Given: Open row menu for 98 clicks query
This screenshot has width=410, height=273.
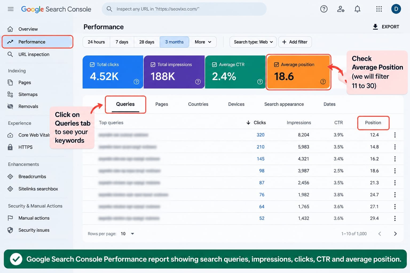Looking at the screenshot, I should (x=395, y=171).
